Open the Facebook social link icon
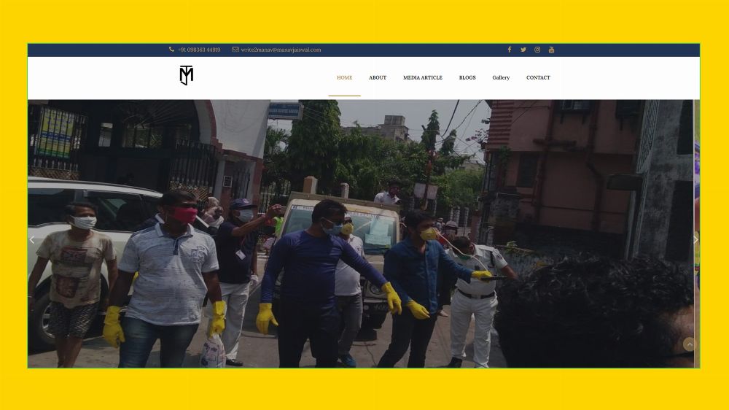 510,50
